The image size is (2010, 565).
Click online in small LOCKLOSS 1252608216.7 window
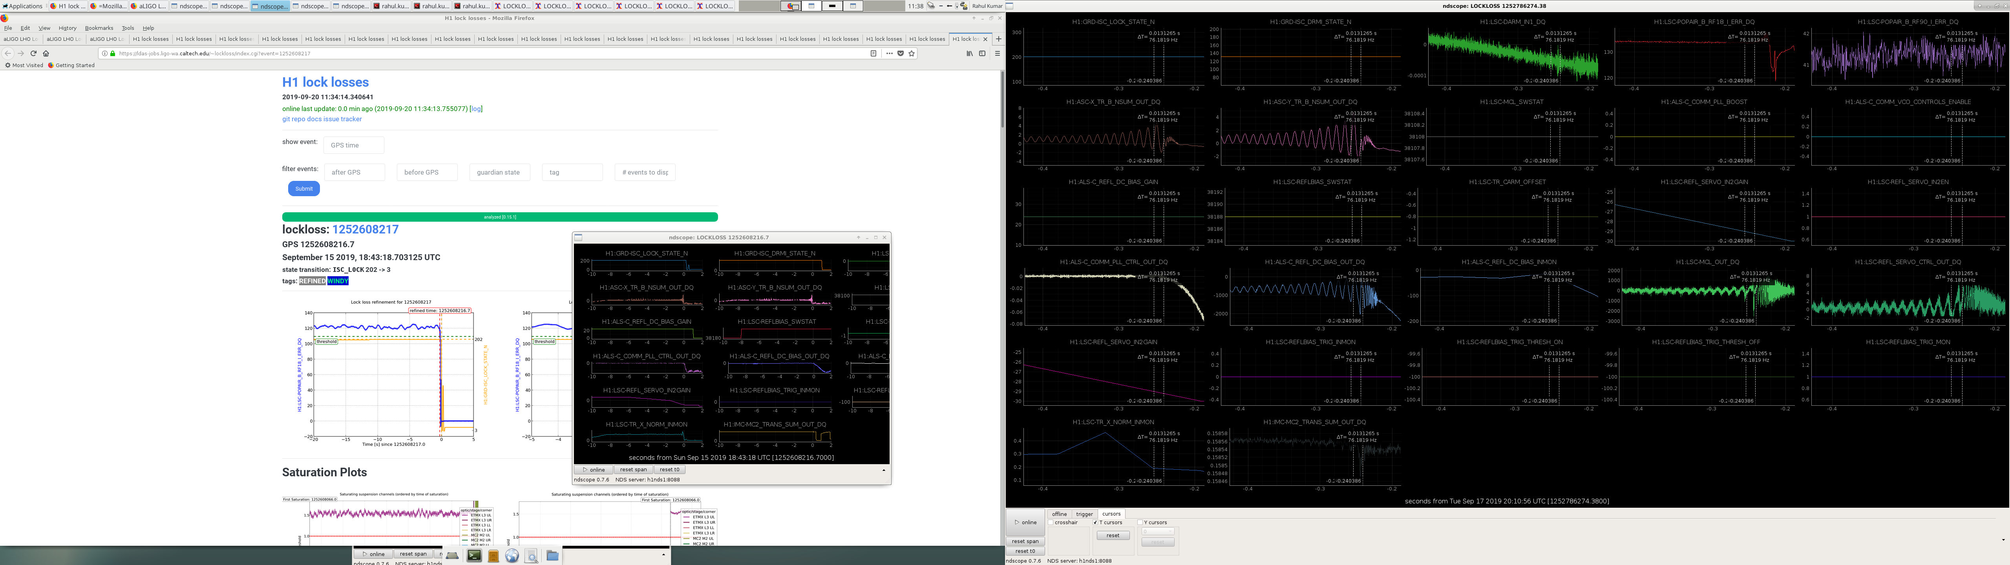pyautogui.click(x=593, y=470)
